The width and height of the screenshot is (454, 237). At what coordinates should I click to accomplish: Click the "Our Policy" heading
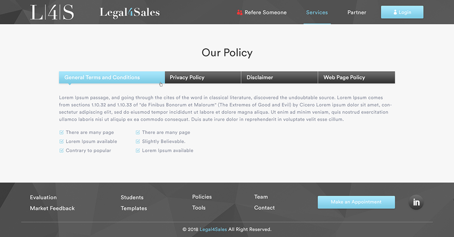tap(227, 53)
